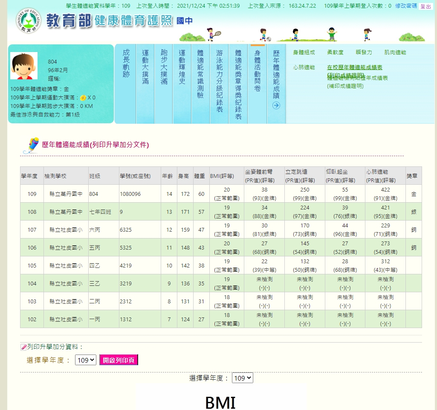This screenshot has height=410, width=437.
Task: Click the tennis player cartoon figure
Action: 213,34
